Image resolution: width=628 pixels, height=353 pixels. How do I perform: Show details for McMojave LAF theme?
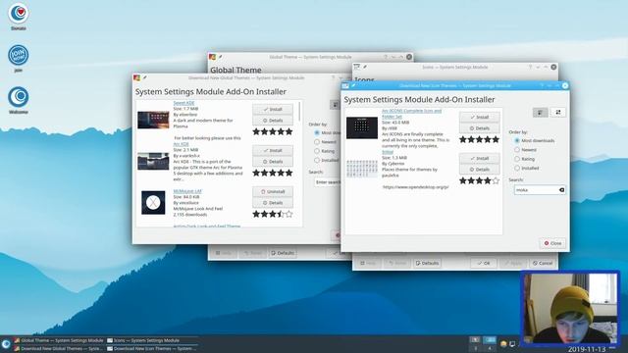[x=273, y=203]
